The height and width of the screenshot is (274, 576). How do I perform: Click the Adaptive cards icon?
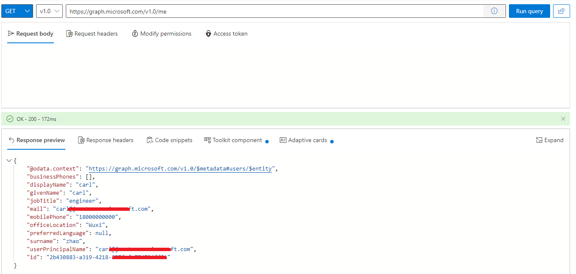point(283,140)
